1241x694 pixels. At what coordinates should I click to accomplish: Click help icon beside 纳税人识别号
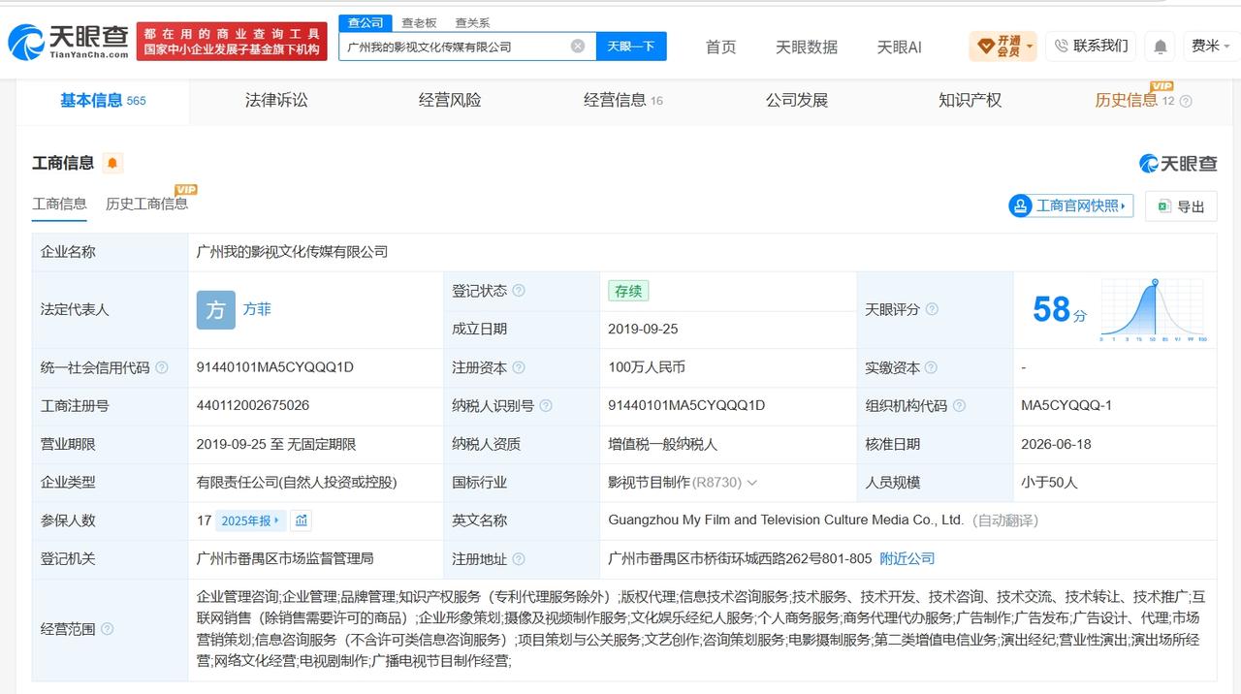546,405
